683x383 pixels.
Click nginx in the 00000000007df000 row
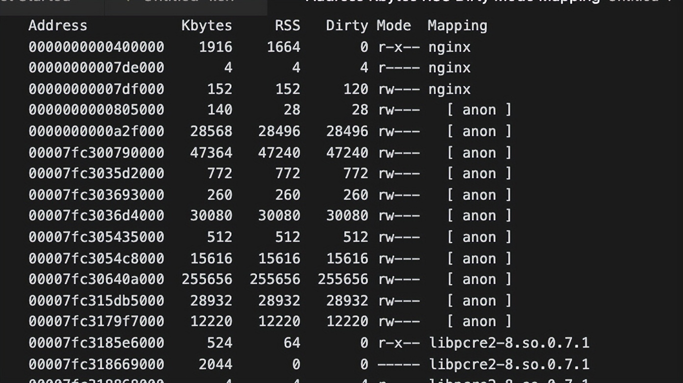click(x=449, y=89)
